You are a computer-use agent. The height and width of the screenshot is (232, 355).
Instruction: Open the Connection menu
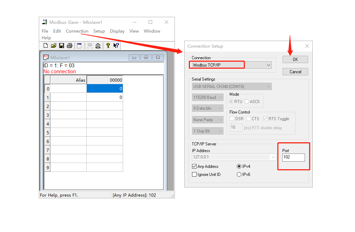click(x=77, y=31)
